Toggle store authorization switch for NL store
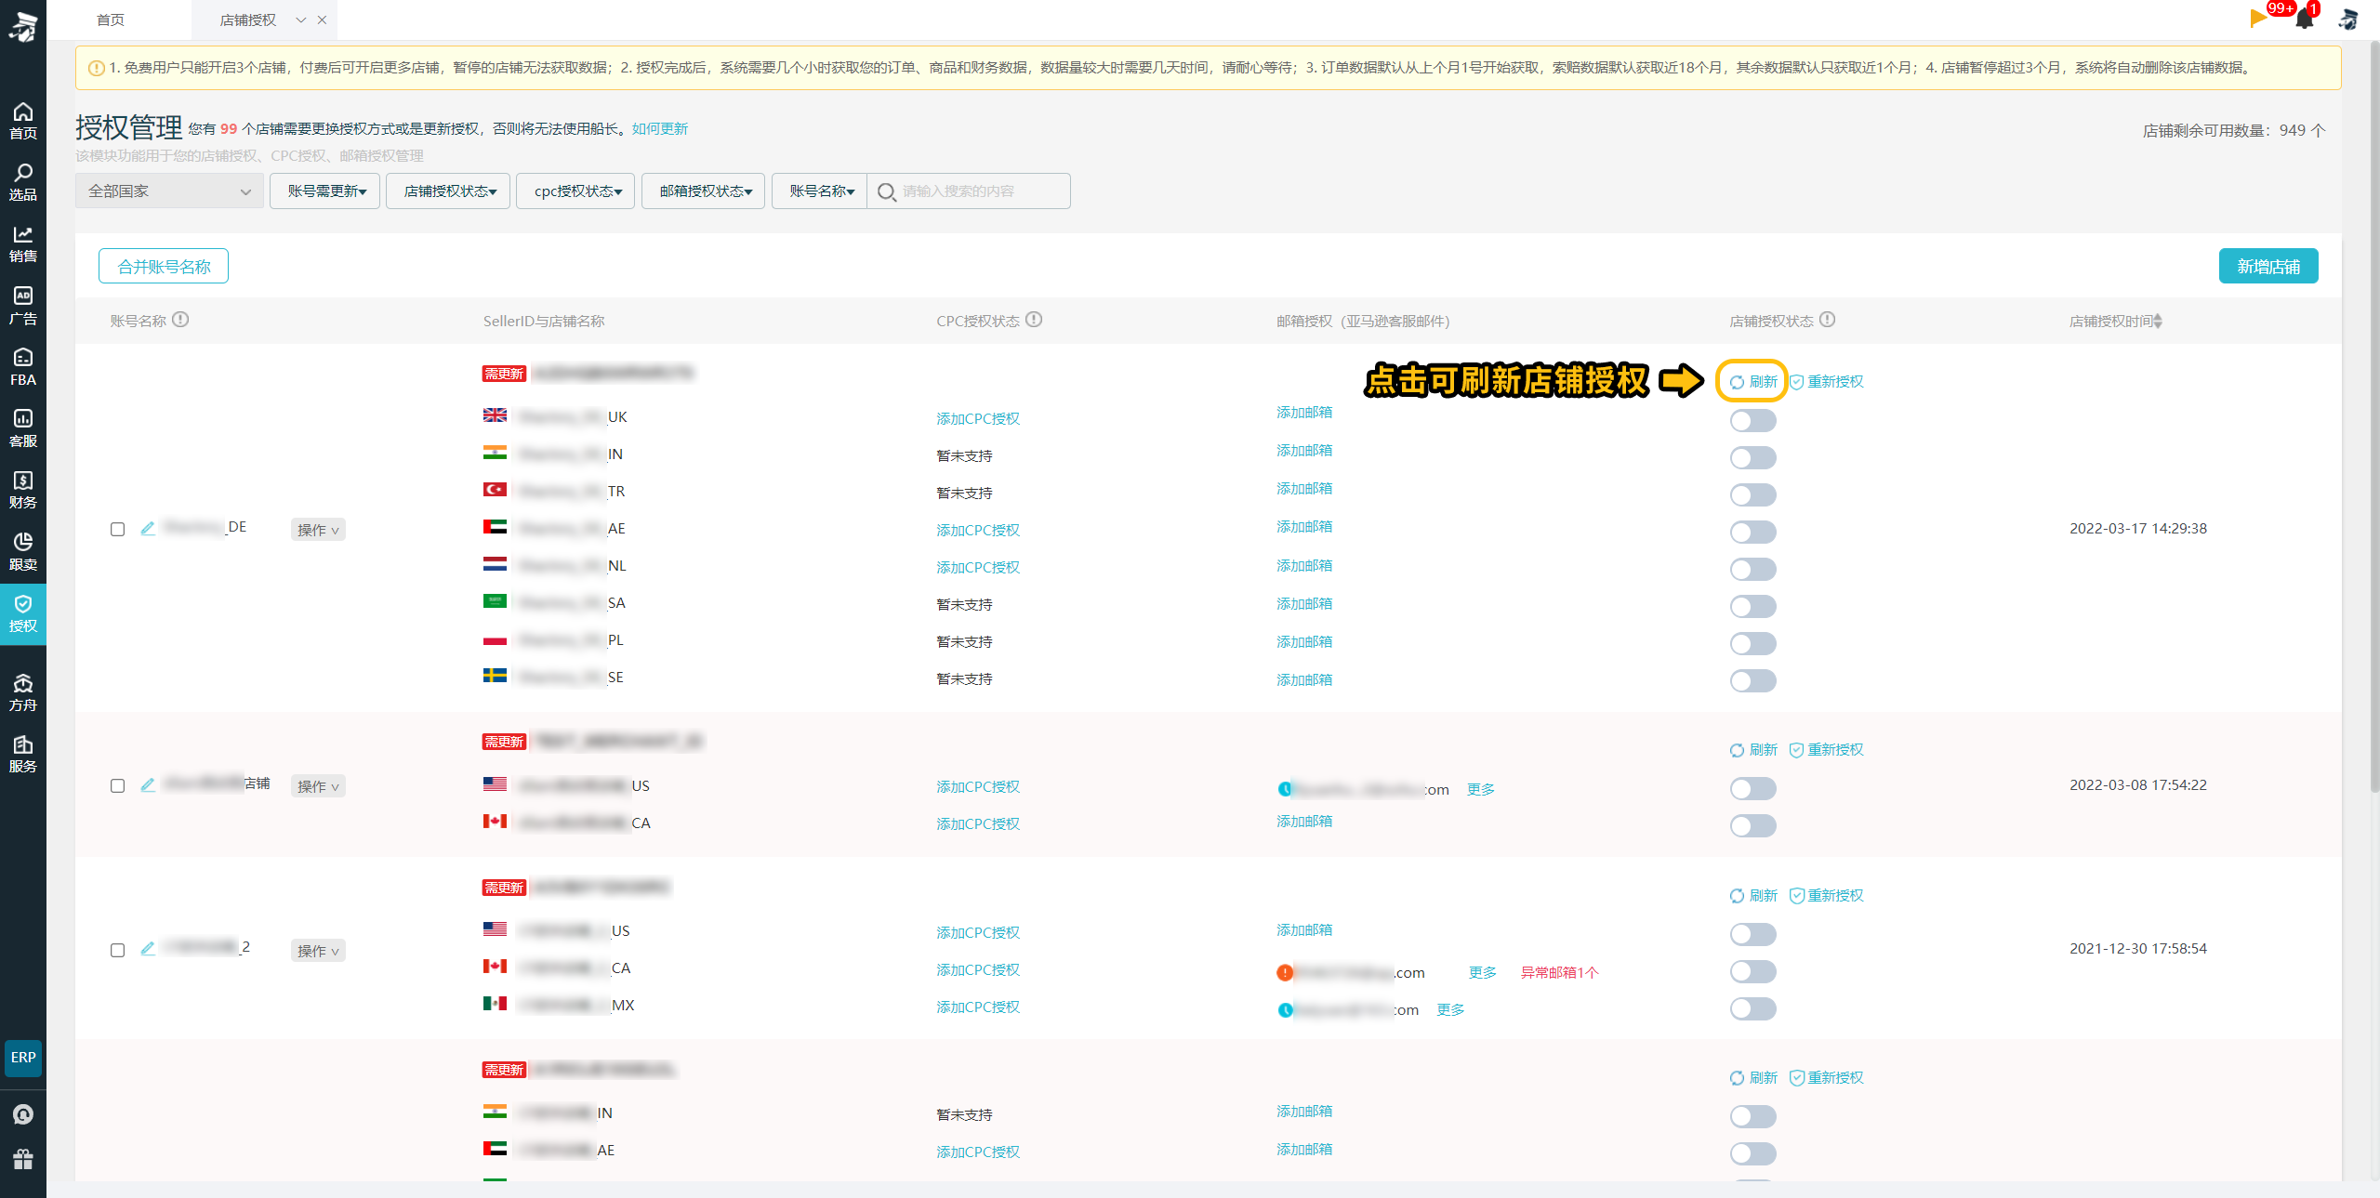 click(1752, 569)
